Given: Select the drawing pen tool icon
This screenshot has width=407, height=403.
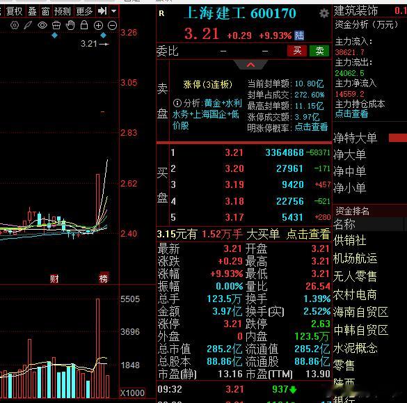Looking at the screenshot, I should pos(28,26).
